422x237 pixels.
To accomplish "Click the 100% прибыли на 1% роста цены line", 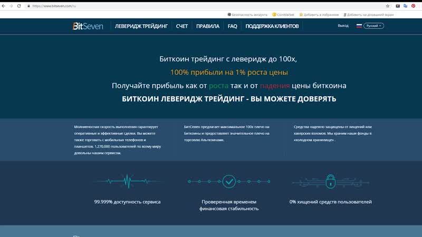I will tap(229, 72).
